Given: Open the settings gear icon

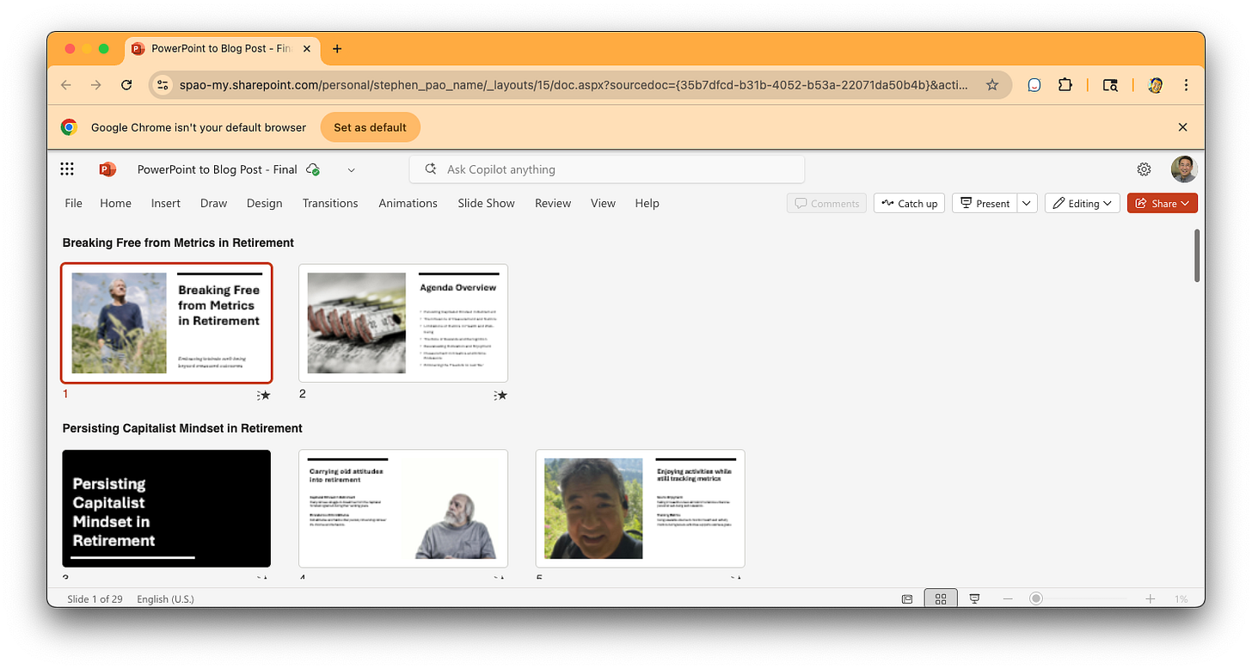Looking at the screenshot, I should click(x=1144, y=169).
